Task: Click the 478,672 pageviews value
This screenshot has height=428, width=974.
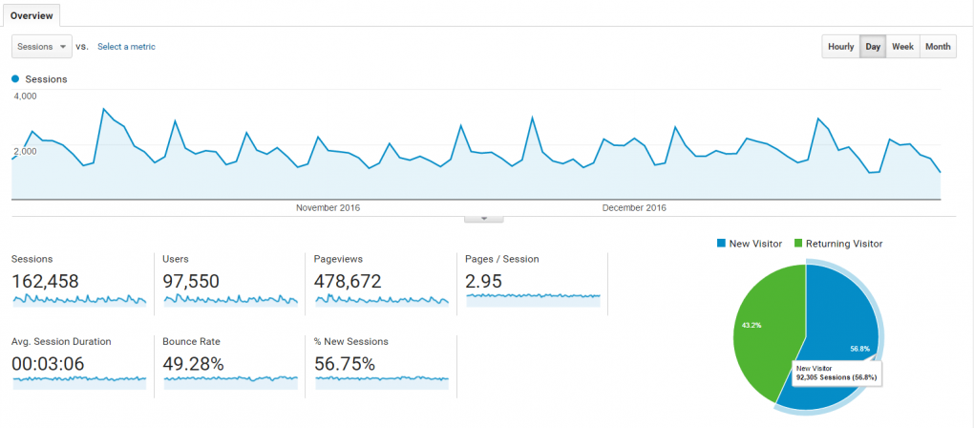Action: coord(348,282)
